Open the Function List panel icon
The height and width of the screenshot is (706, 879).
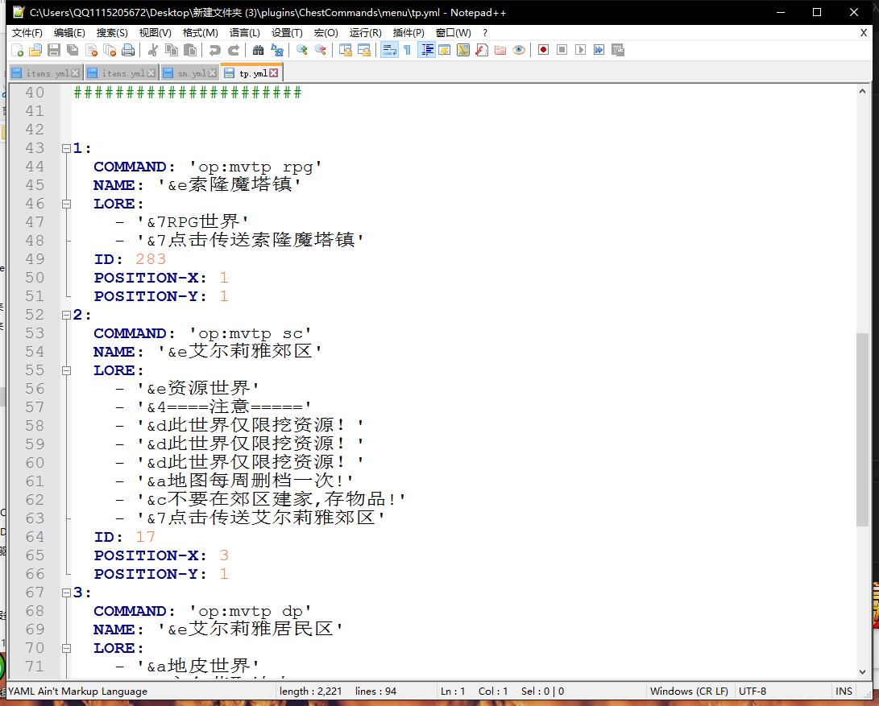coord(482,51)
